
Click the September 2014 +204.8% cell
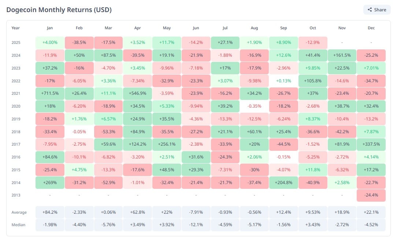[283, 183]
